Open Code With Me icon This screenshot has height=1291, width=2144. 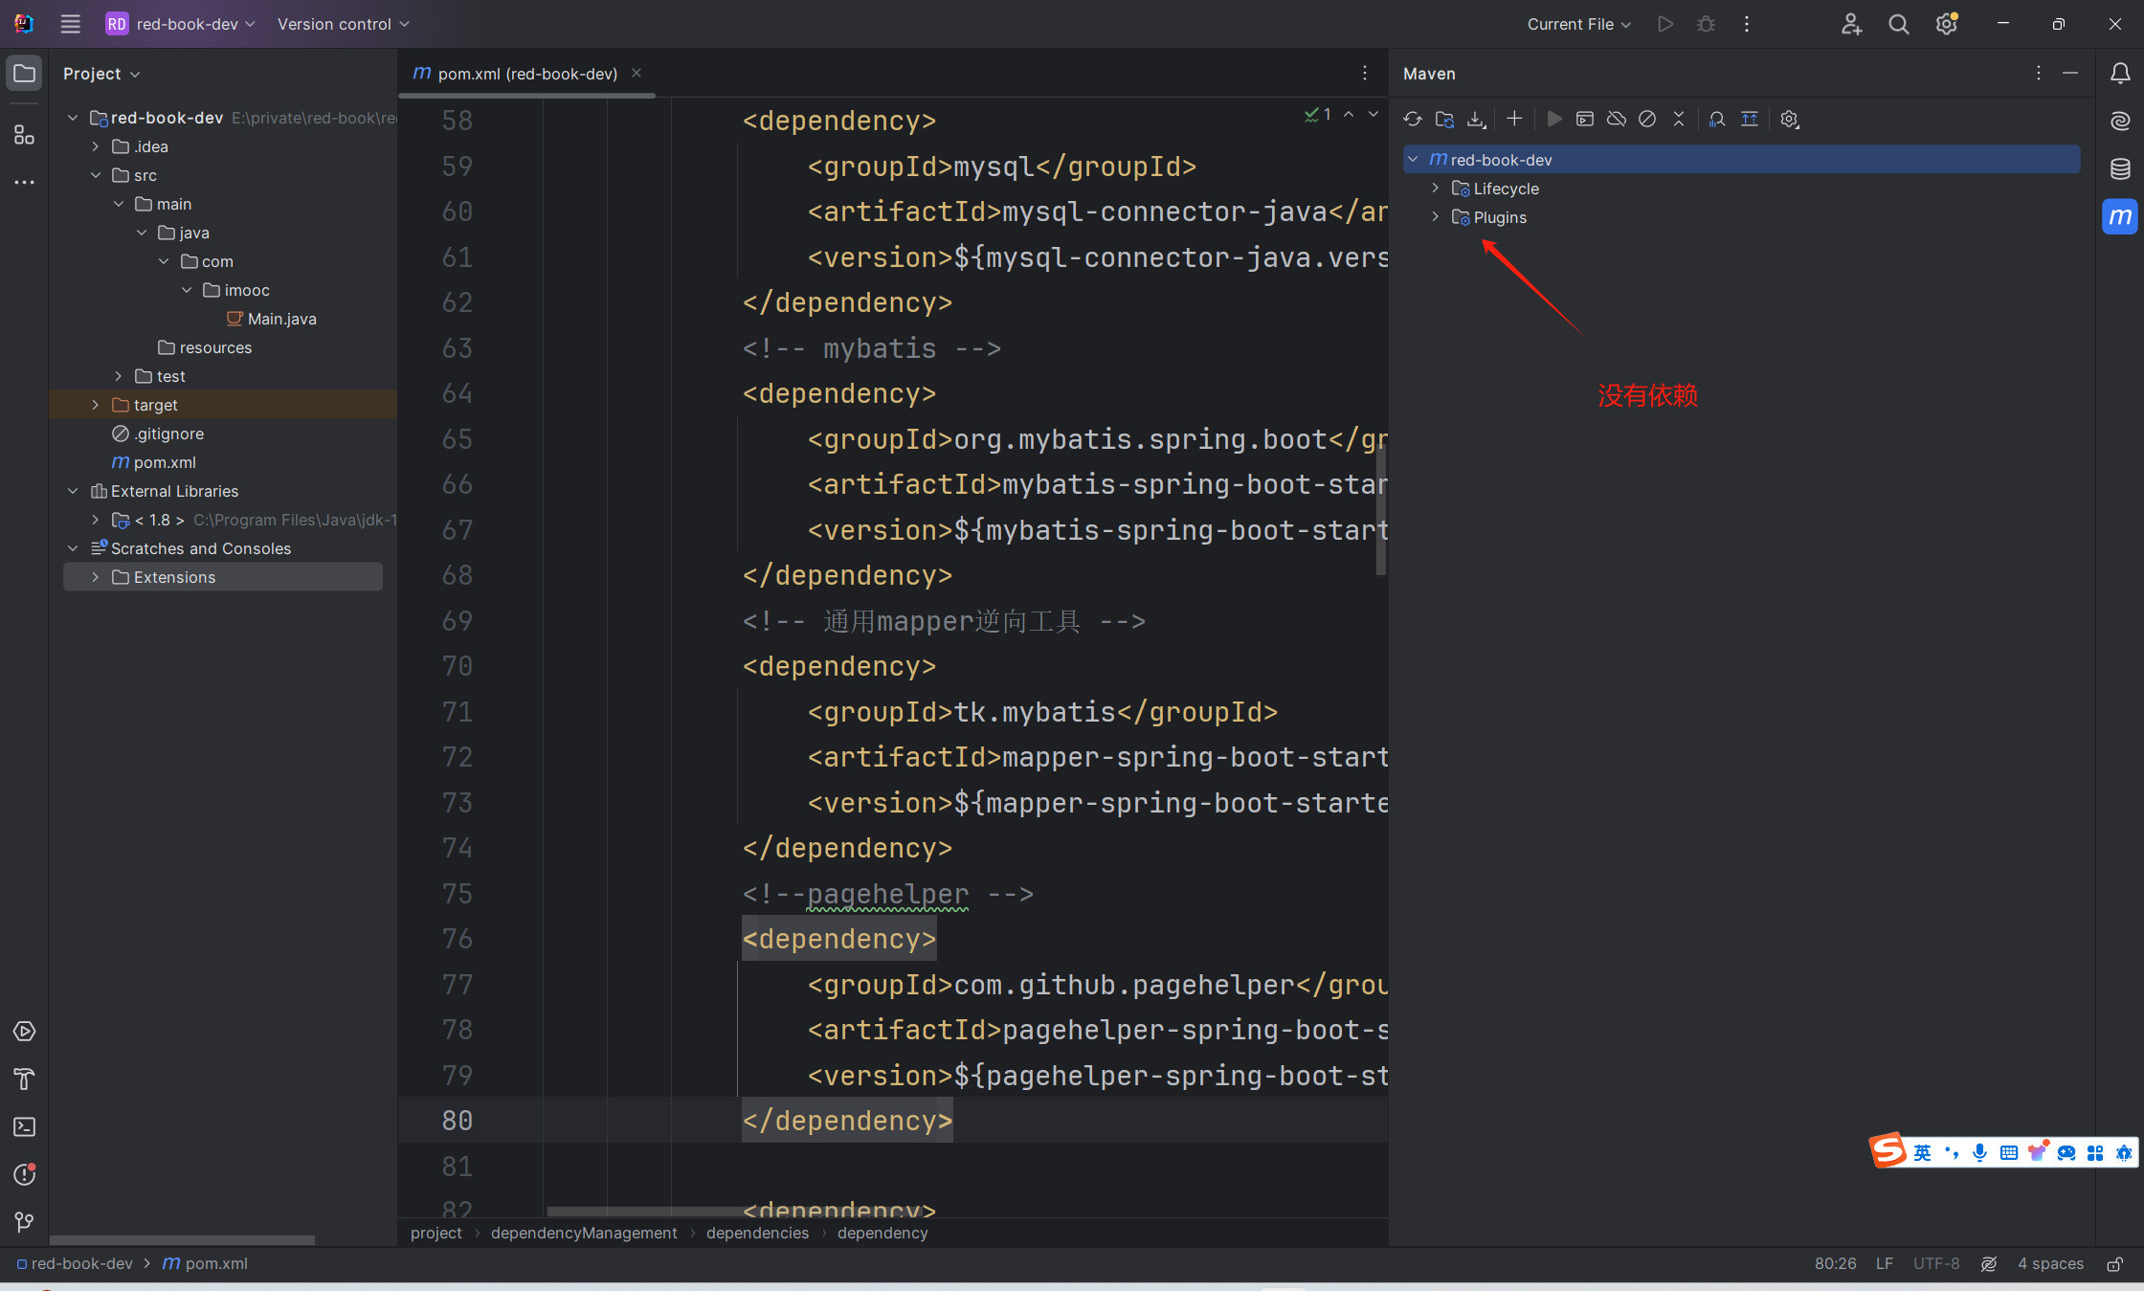coord(1851,24)
